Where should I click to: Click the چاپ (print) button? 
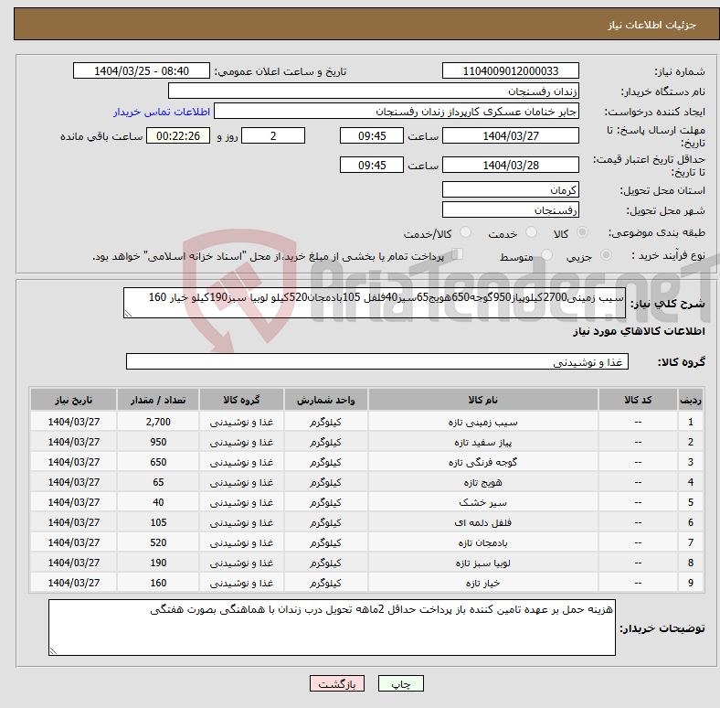coord(400,683)
